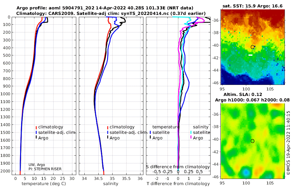Click the depth label 1000 on the y-axis
Image resolution: width=292 pixels, height=188 pixels.
tap(6, 94)
